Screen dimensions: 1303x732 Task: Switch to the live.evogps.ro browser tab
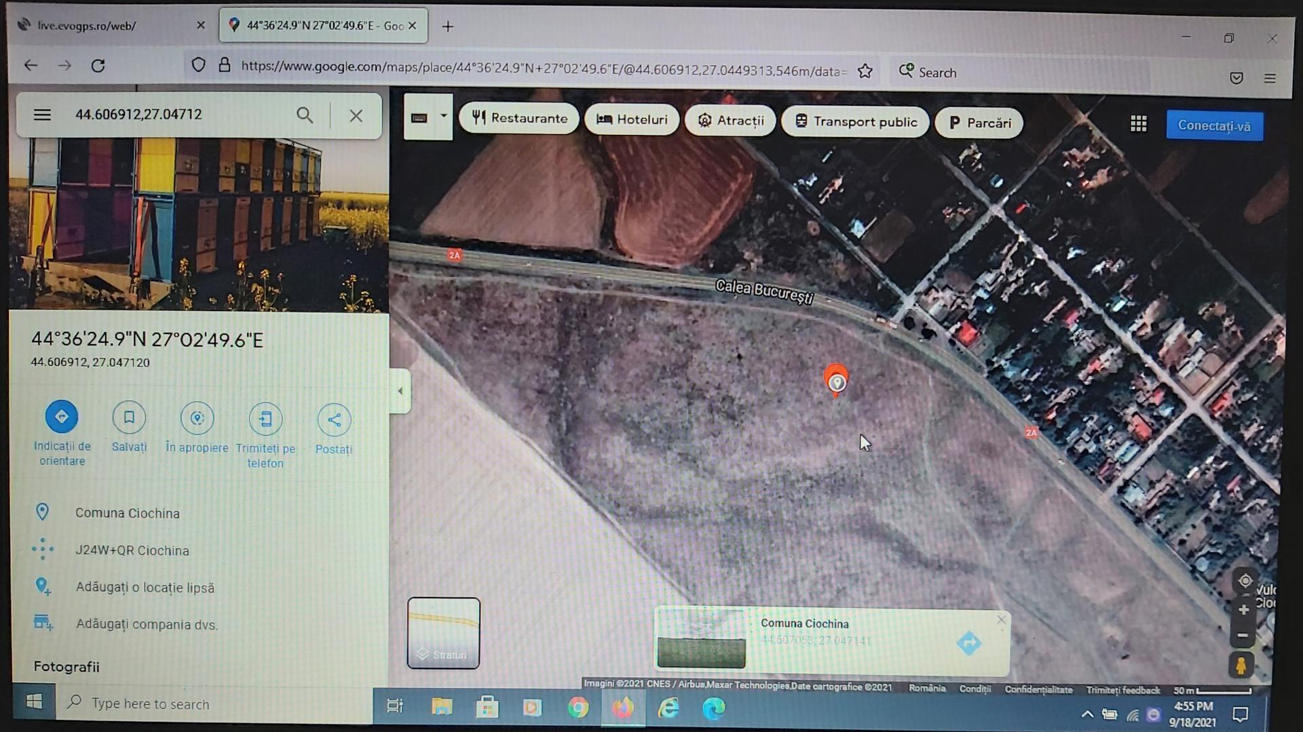click(87, 26)
